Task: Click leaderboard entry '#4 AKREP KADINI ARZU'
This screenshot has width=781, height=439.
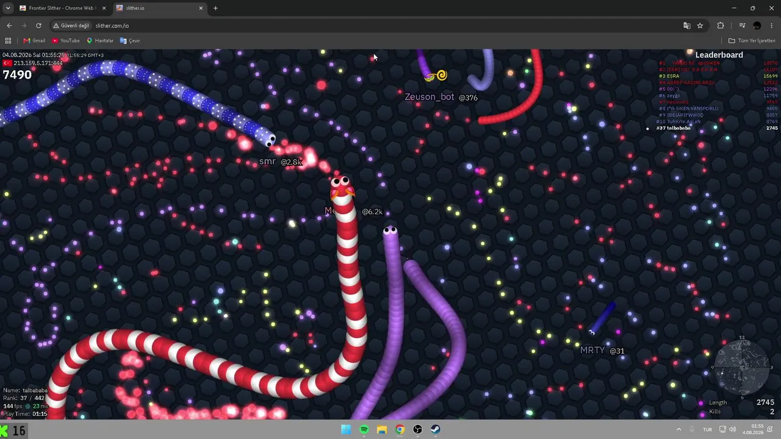Action: pos(686,82)
